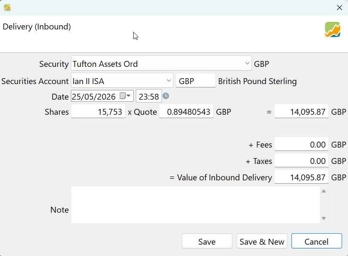Open the date picker calendar icon
The image size is (348, 256).
pyautogui.click(x=125, y=96)
